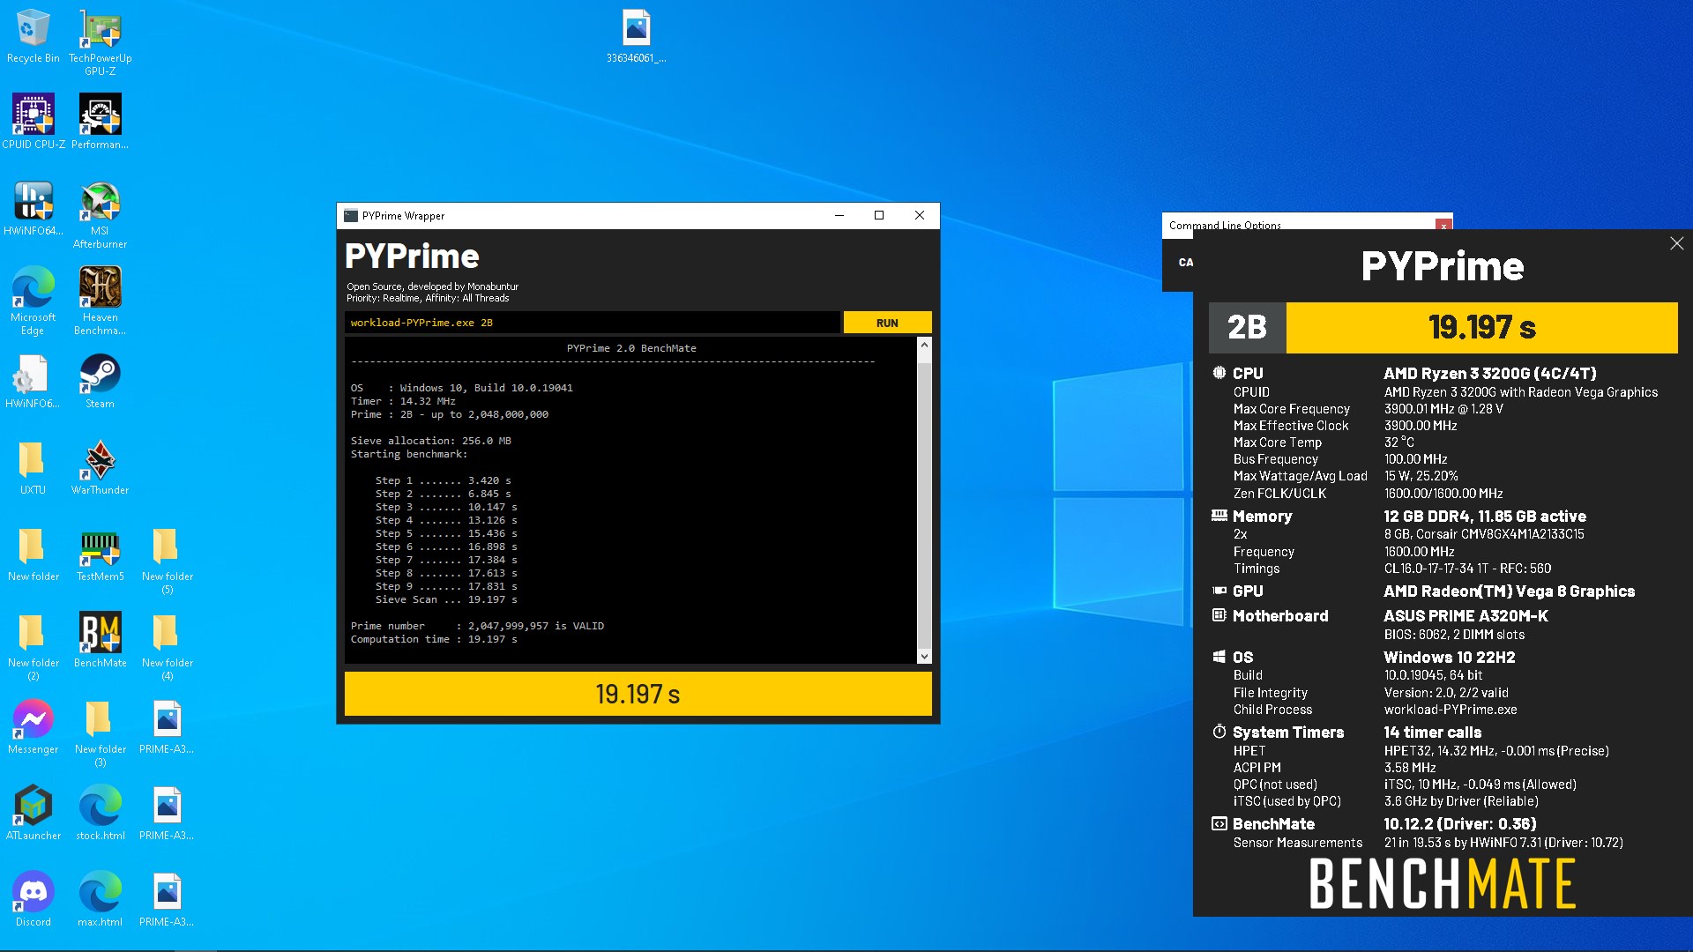Select the 336346061 image file icon
1693x952 pixels.
coord(636,35)
